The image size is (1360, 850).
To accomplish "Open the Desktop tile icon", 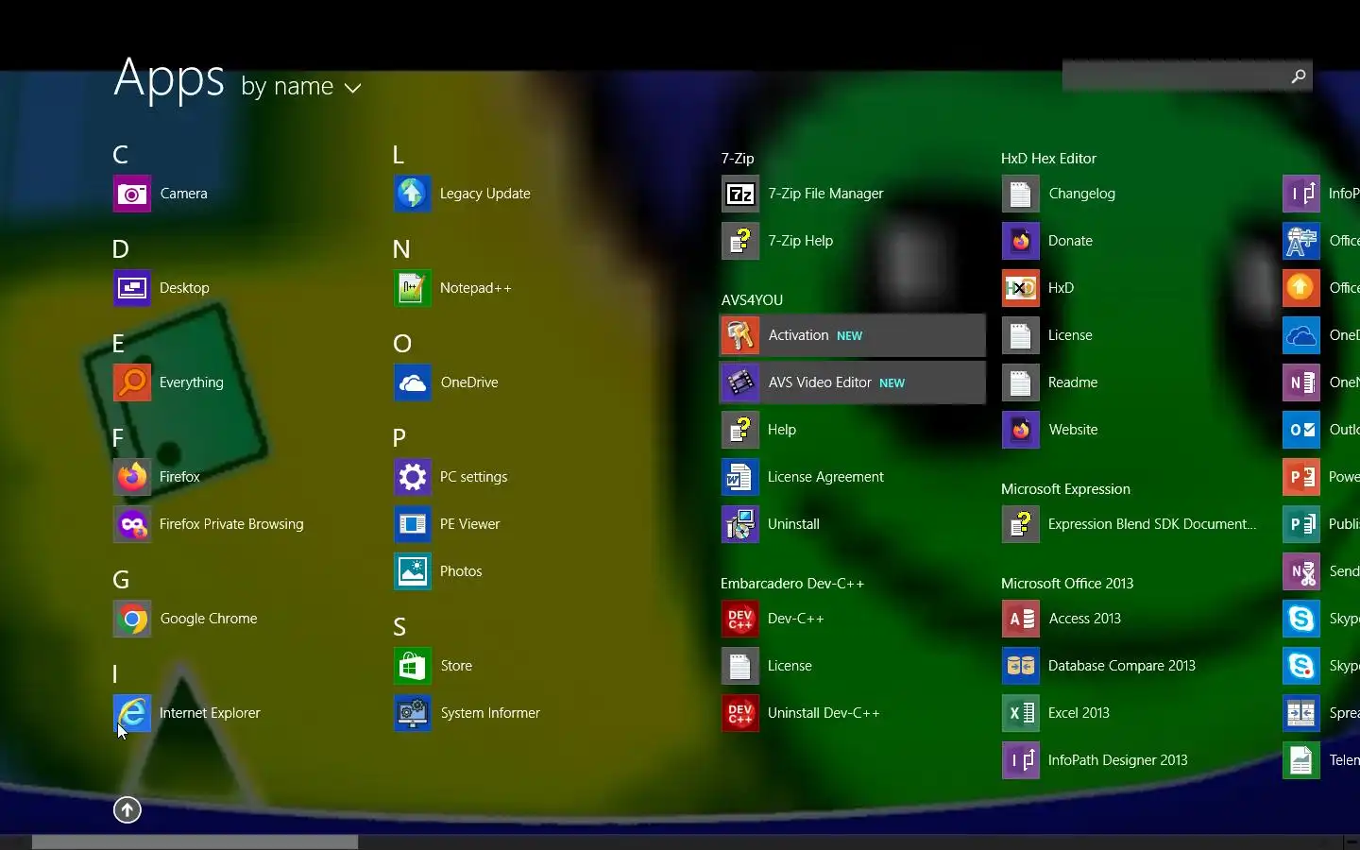I will pyautogui.click(x=132, y=288).
